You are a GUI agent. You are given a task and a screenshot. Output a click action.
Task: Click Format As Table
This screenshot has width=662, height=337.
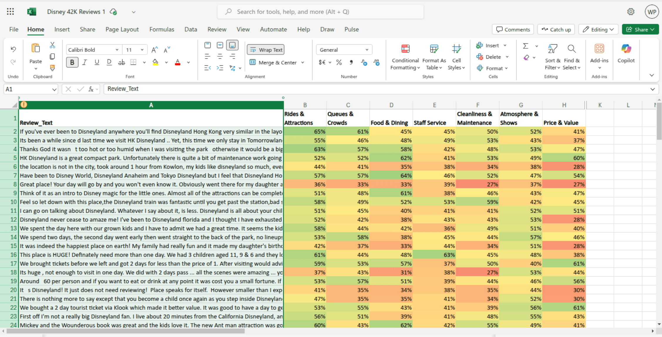(x=434, y=57)
